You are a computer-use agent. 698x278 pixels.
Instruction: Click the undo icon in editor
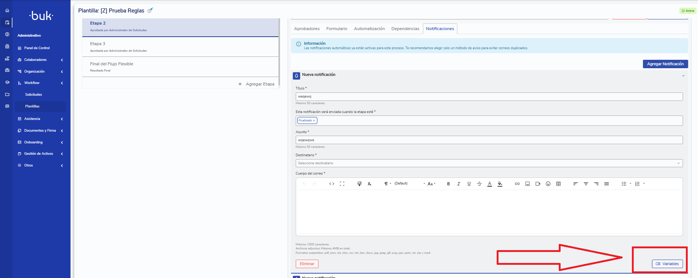pos(304,184)
